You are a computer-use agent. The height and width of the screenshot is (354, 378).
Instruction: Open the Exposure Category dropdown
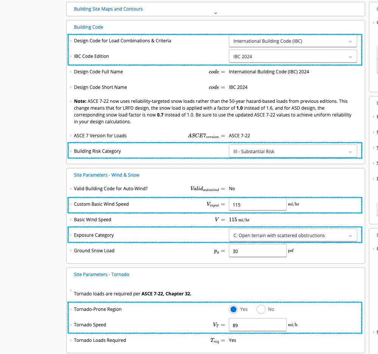coord(293,235)
